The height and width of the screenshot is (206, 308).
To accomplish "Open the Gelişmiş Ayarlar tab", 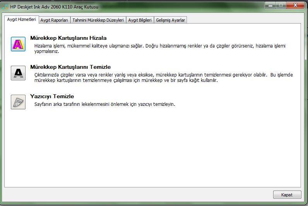I will click(170, 20).
